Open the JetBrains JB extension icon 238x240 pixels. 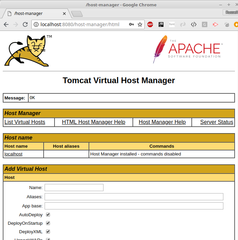[161, 24]
